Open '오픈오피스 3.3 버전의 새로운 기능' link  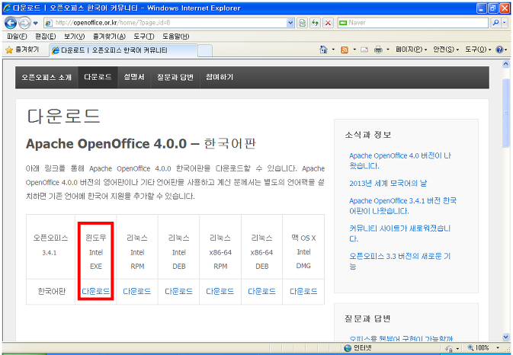pos(399,261)
